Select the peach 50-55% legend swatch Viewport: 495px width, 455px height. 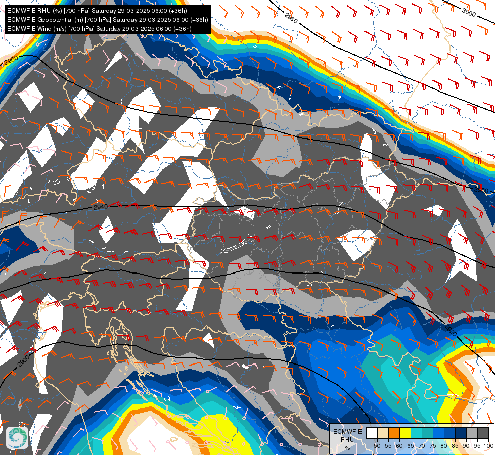(383, 433)
